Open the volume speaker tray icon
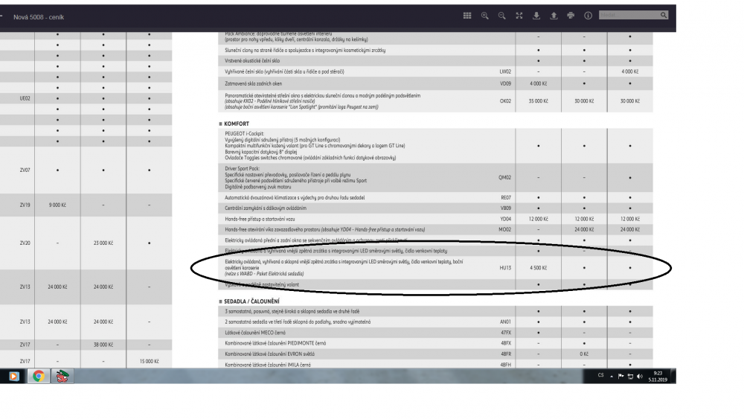 tap(640, 377)
